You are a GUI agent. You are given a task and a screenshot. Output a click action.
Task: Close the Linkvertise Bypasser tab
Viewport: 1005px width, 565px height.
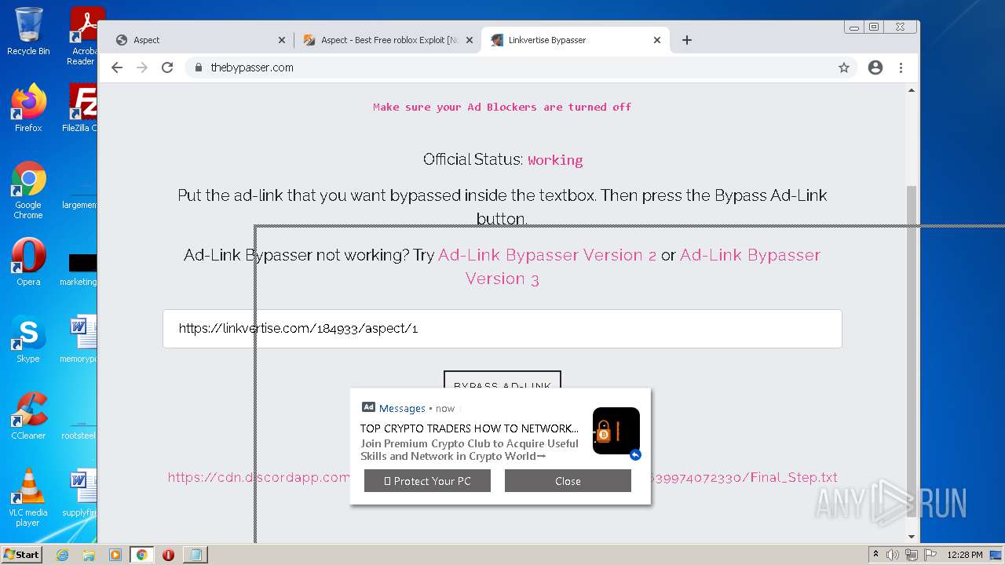657,40
